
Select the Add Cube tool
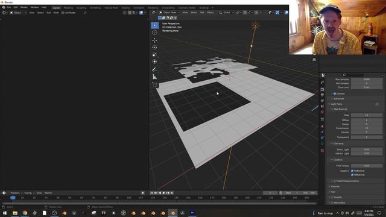(x=154, y=85)
